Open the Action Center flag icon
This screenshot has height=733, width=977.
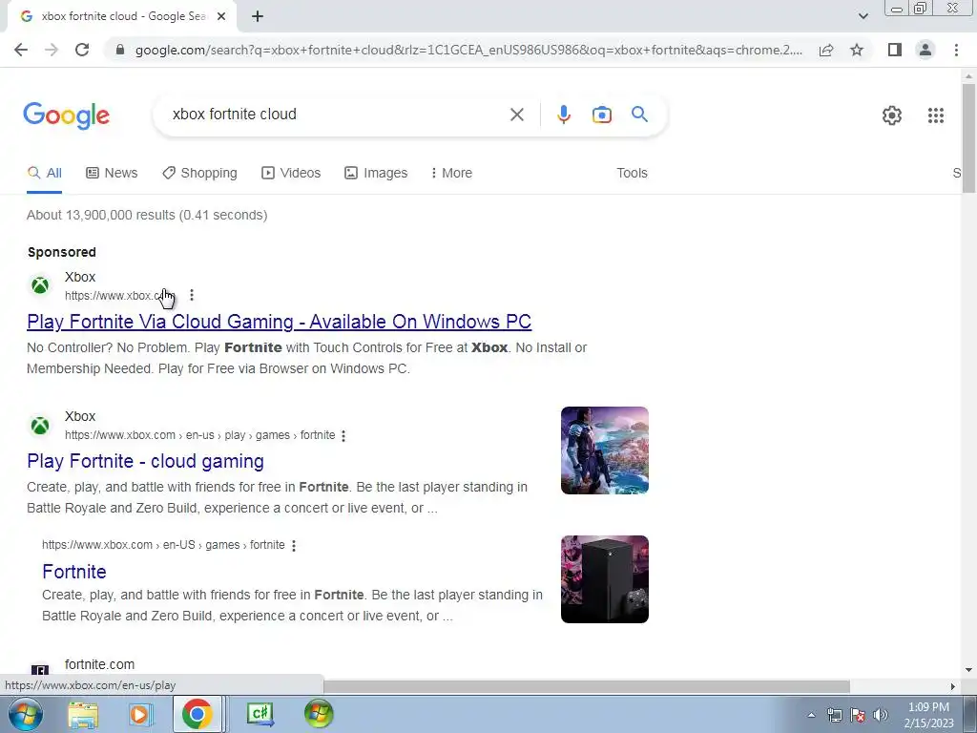point(858,715)
